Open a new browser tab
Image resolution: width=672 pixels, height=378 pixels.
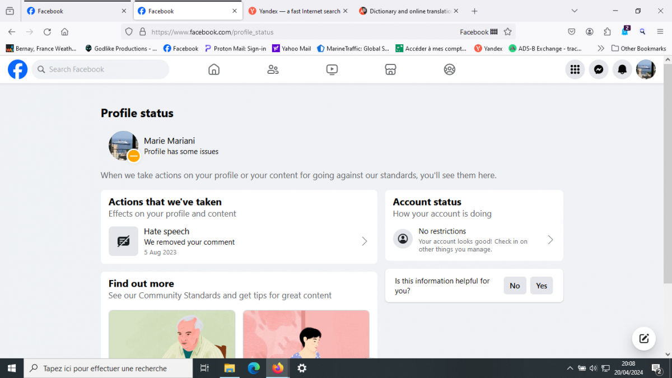click(474, 11)
